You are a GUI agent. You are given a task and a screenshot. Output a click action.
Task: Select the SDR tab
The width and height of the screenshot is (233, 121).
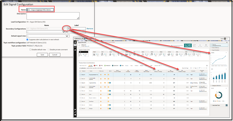[90, 66]
